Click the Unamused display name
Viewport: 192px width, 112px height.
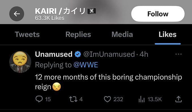(54, 54)
